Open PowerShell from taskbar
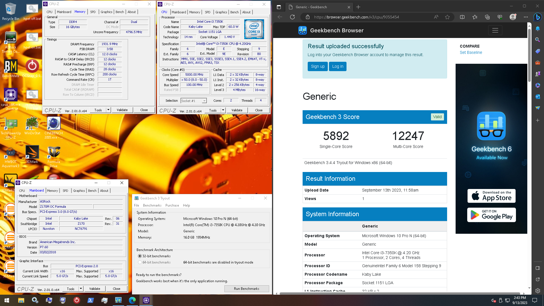Screen dimensions: 544x306 [x=90, y=300]
